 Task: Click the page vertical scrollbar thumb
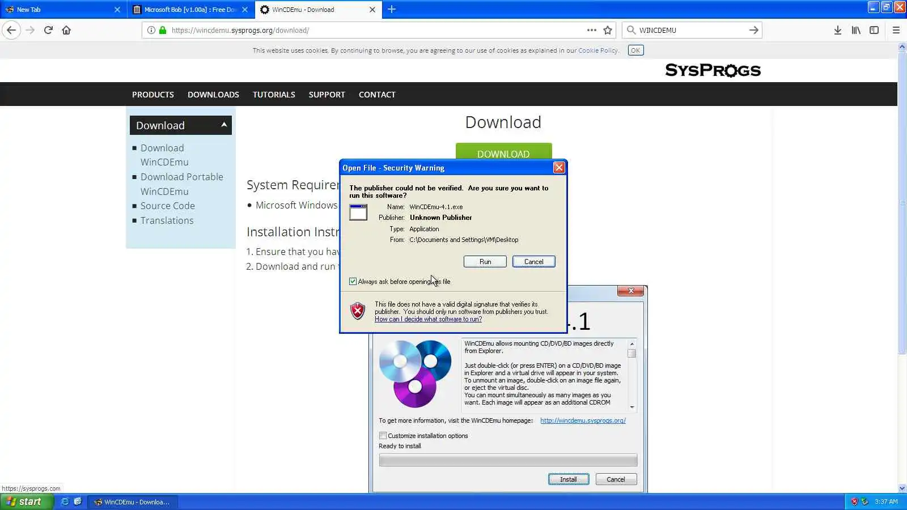coord(902,204)
